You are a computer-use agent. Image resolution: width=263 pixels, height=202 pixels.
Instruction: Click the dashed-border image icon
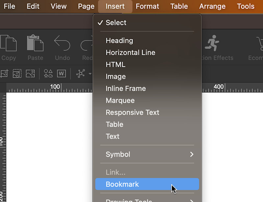17,73
